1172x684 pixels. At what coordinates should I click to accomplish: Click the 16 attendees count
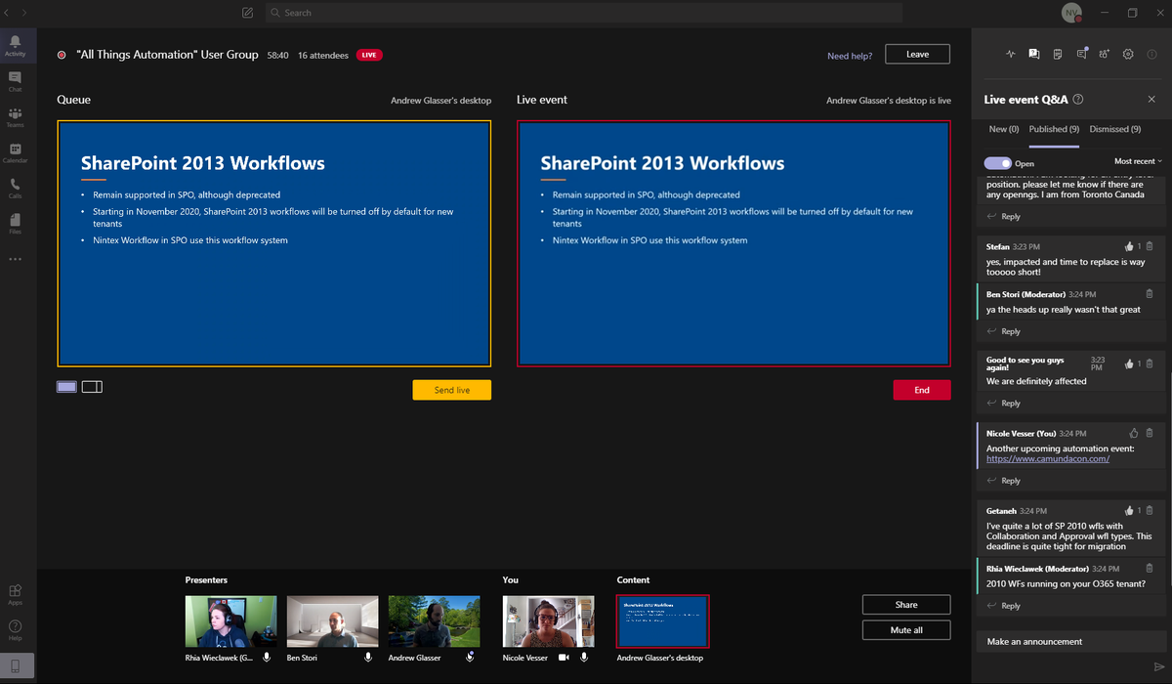pos(323,56)
